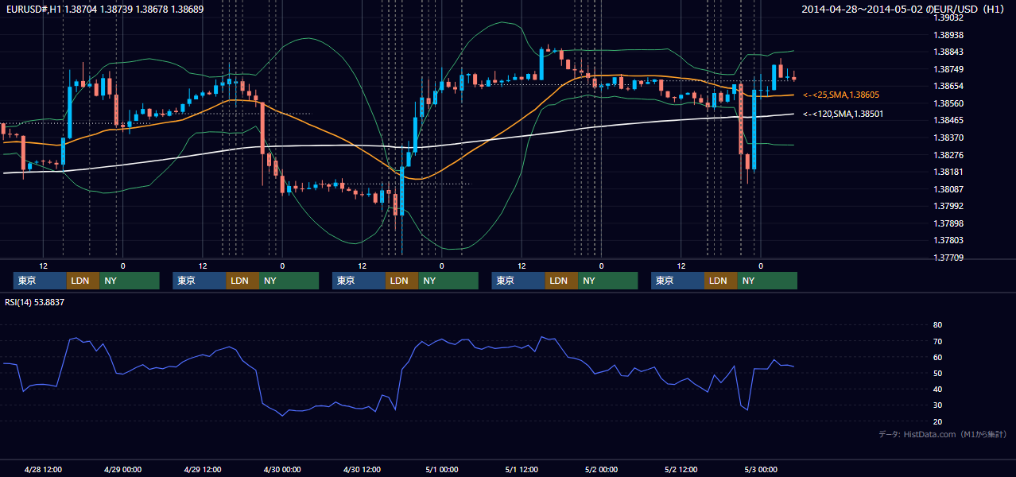Select the RSI(14) 53.8837 indicator label

(35, 302)
